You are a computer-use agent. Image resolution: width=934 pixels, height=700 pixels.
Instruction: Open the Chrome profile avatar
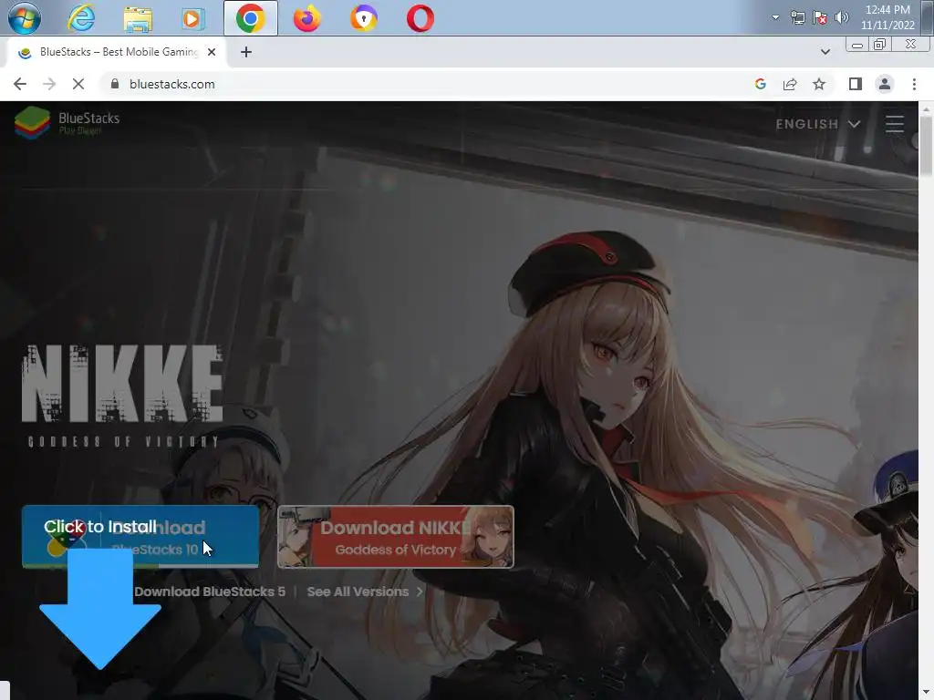pyautogui.click(x=885, y=84)
